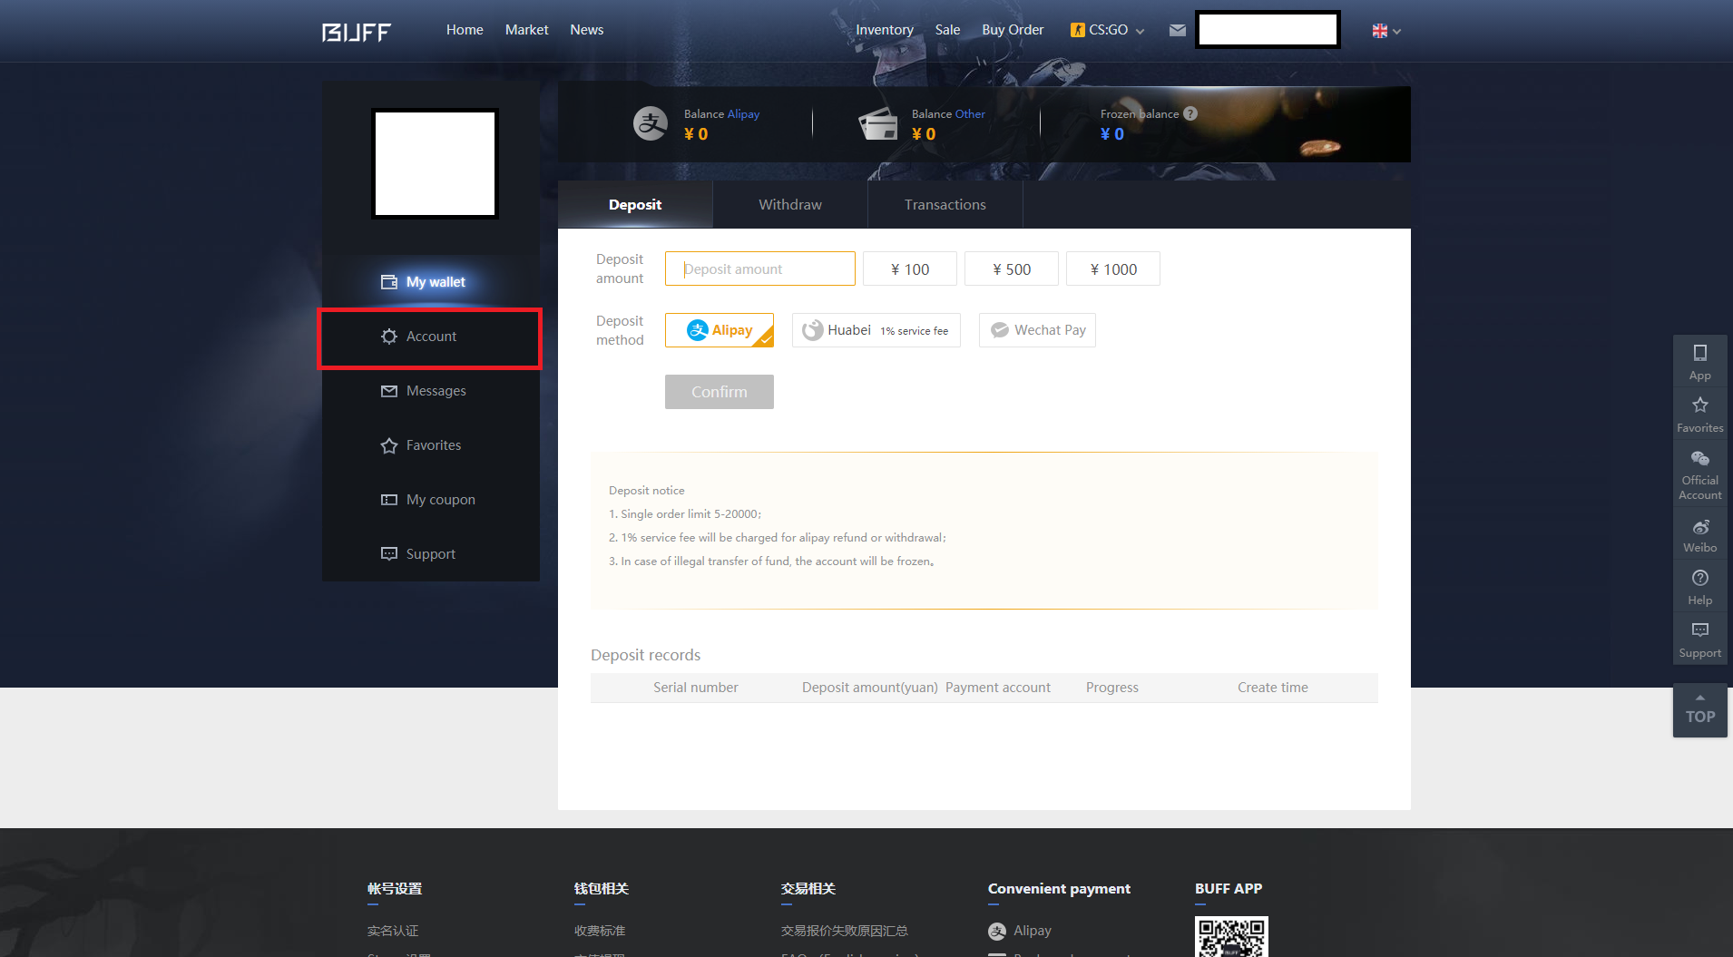Click the Confirm deposit button

(720, 392)
